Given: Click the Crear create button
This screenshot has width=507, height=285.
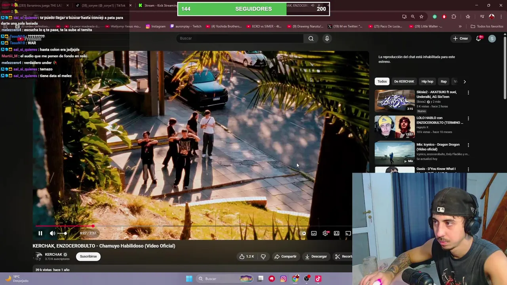Looking at the screenshot, I should [x=461, y=38].
